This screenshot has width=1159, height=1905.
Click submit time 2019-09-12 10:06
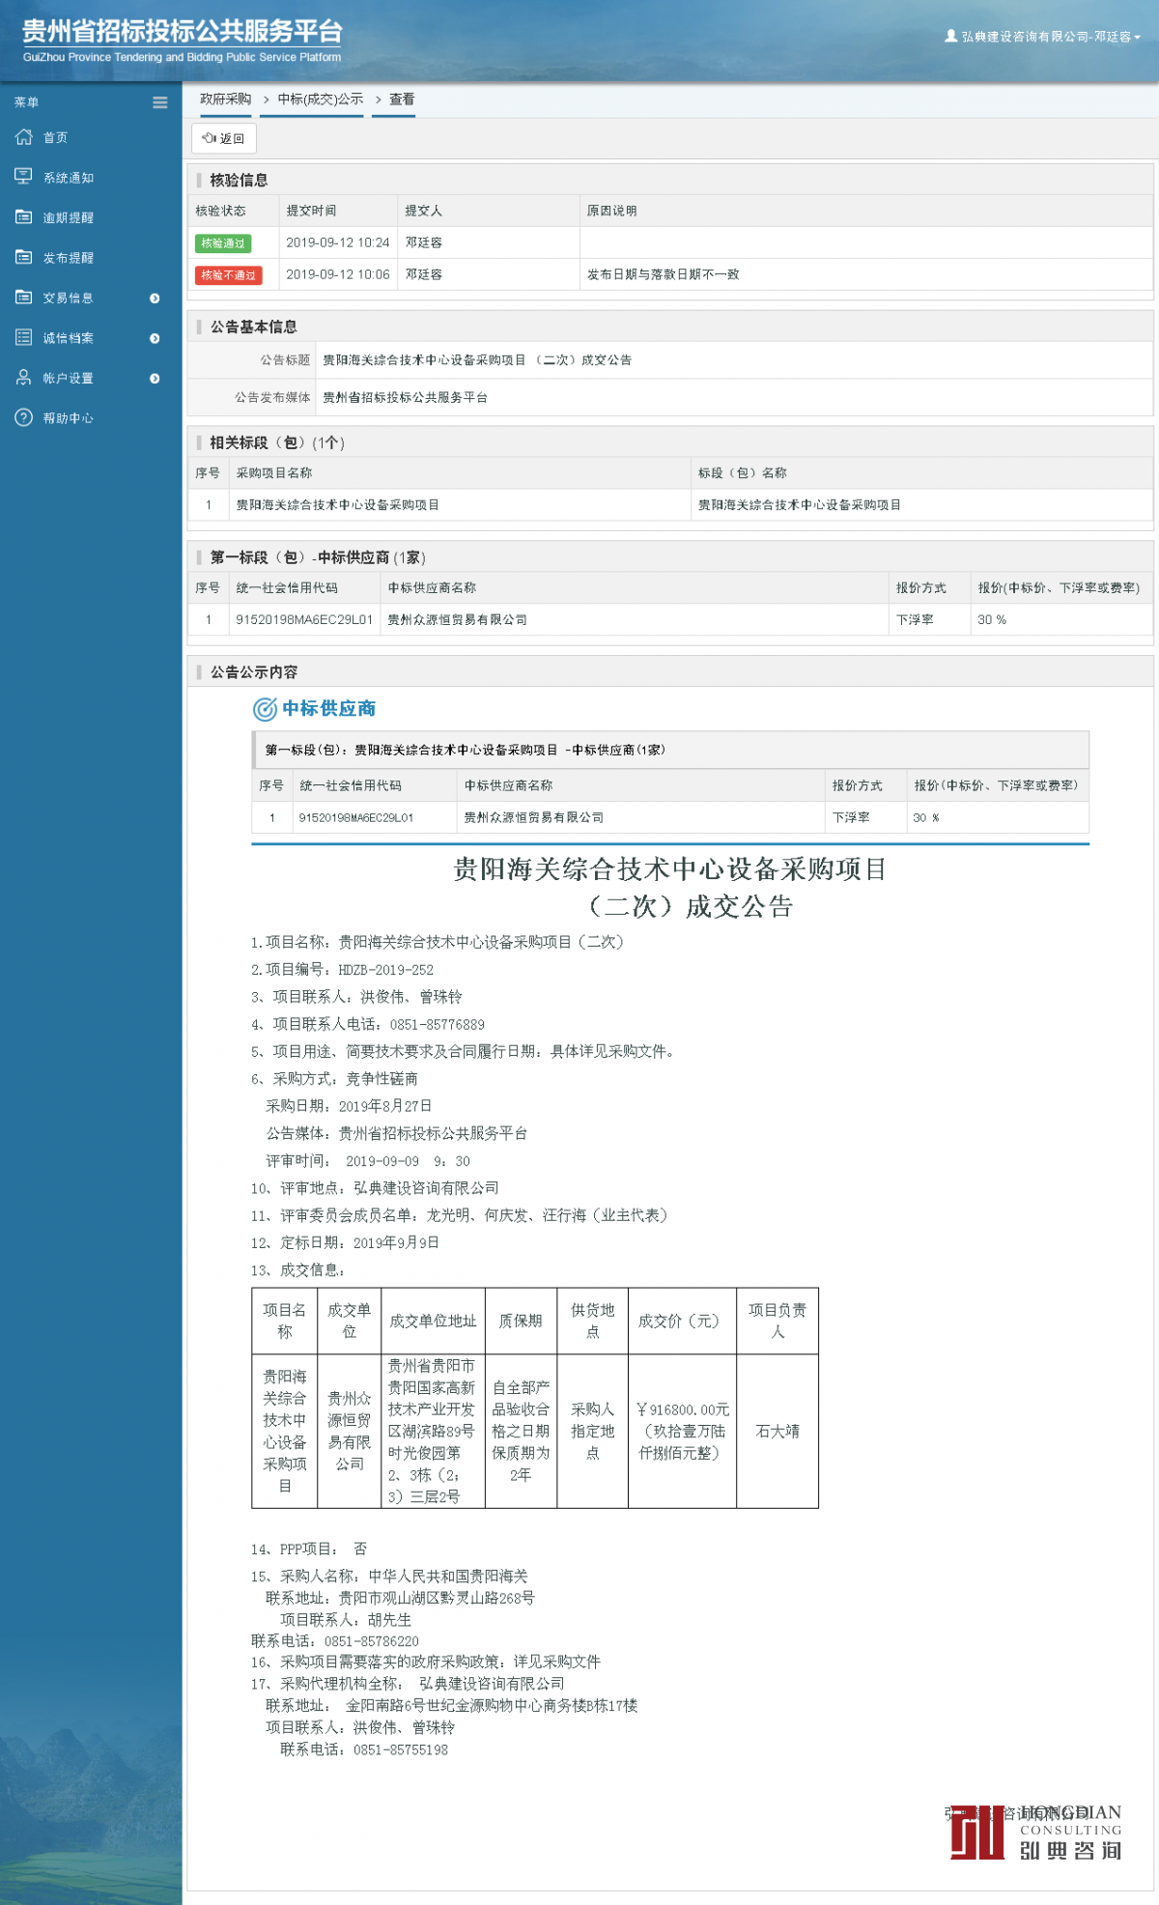pyautogui.click(x=337, y=274)
